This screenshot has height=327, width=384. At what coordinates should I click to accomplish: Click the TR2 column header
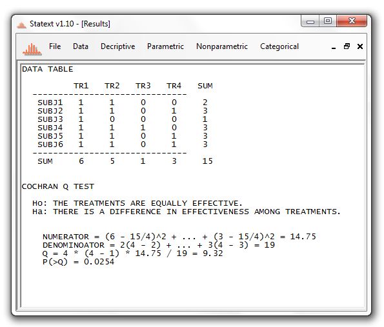tap(112, 86)
